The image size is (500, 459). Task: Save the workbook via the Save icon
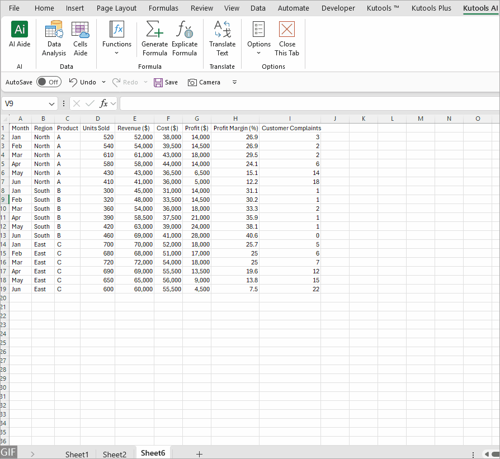tap(166, 82)
